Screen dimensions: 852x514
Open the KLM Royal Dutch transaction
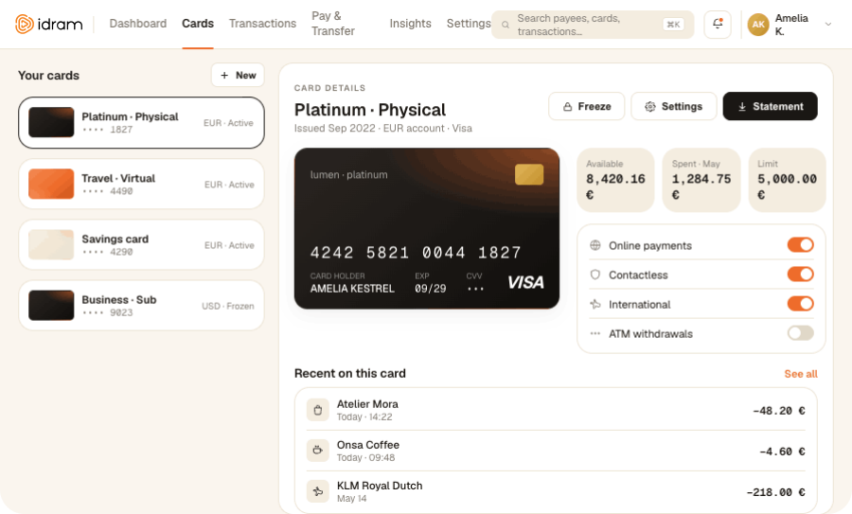point(556,491)
